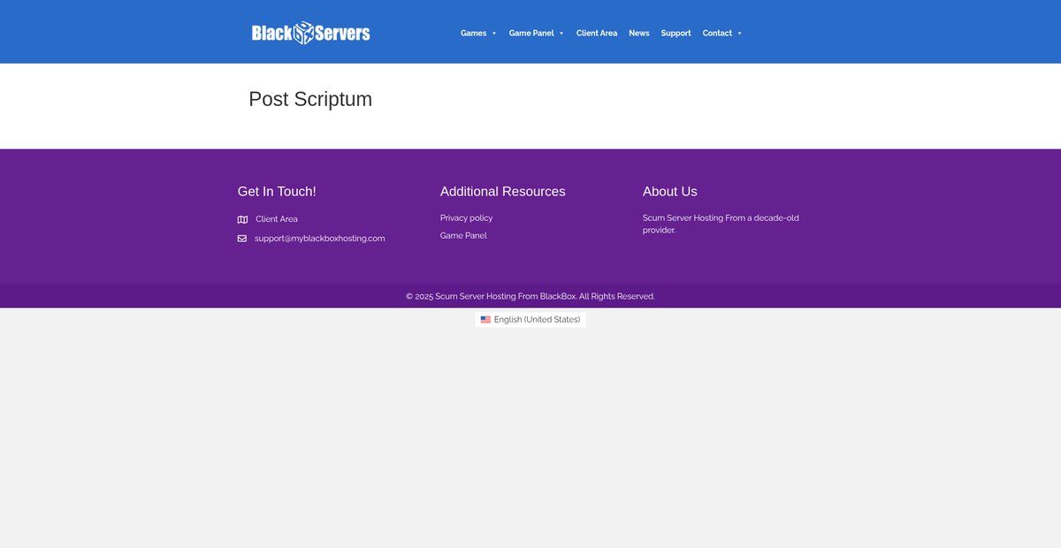Click support@myblackboxhosting.com email link
1061x548 pixels.
(320, 238)
